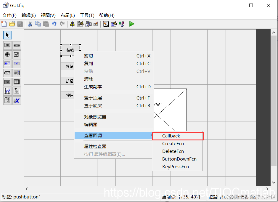This screenshot has width=278, height=202.
Task: Select the Radio Button tool
Action: point(7,54)
